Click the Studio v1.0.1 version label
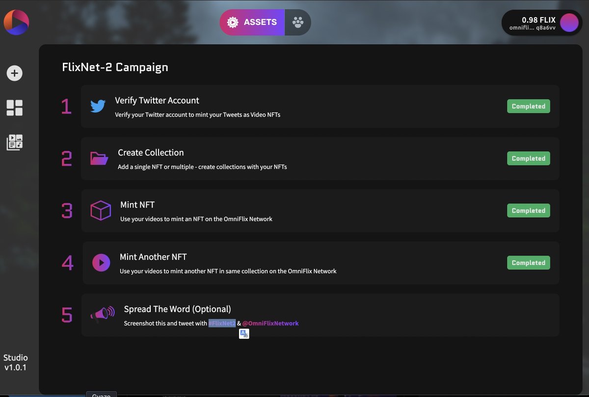The height and width of the screenshot is (397, 589). (16, 362)
